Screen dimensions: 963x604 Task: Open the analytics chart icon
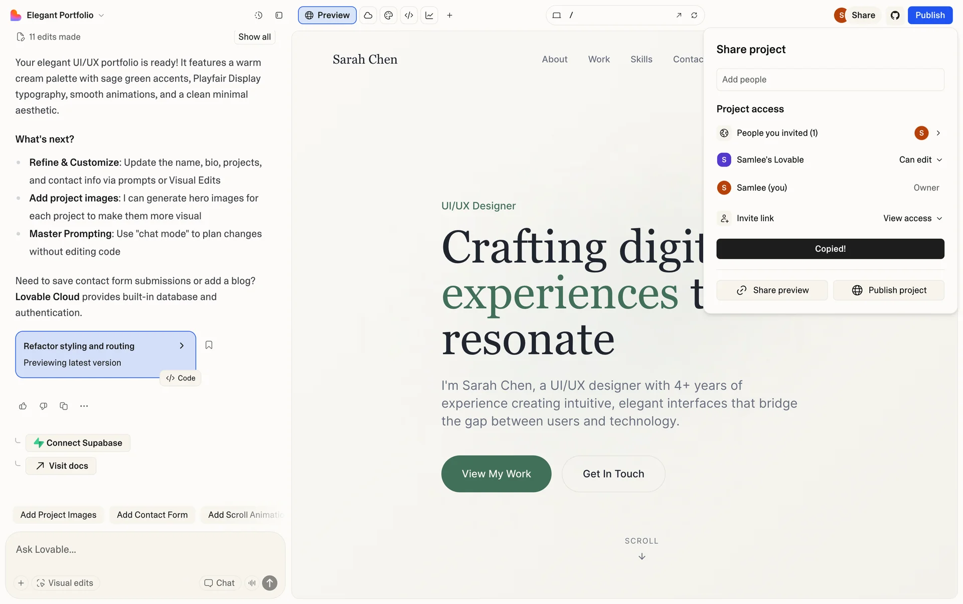pyautogui.click(x=429, y=16)
